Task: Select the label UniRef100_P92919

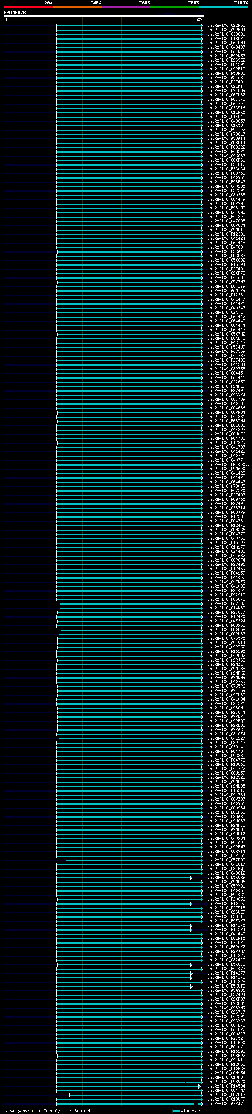Action: (x=226, y=595)
